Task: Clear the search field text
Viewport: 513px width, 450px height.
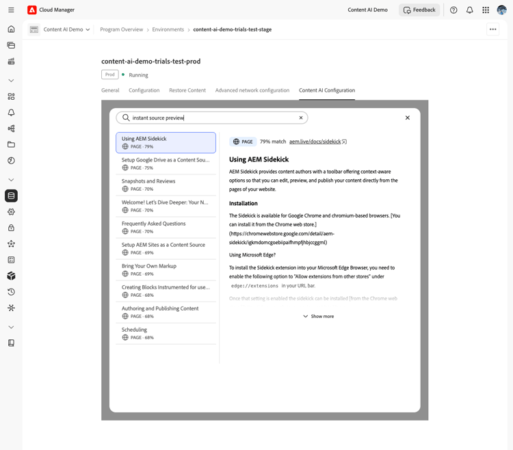Action: (x=301, y=118)
